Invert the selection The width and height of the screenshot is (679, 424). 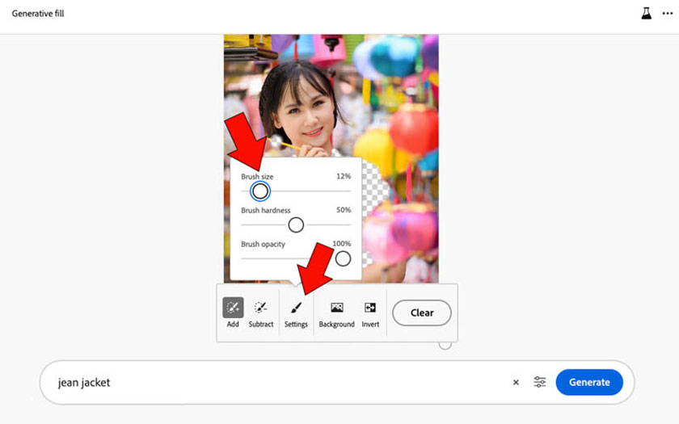(370, 313)
